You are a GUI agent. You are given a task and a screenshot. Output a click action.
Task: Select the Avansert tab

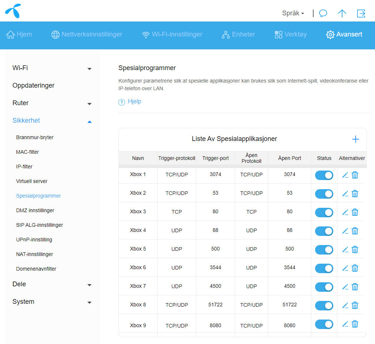[344, 34]
